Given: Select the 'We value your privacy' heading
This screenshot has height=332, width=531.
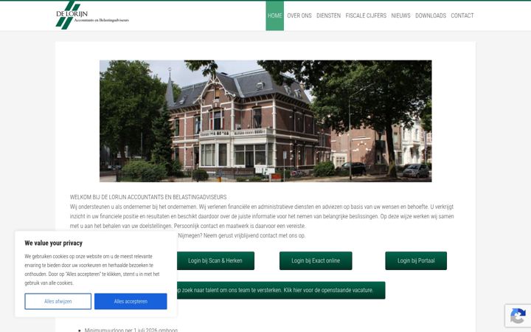Looking at the screenshot, I should (54, 243).
